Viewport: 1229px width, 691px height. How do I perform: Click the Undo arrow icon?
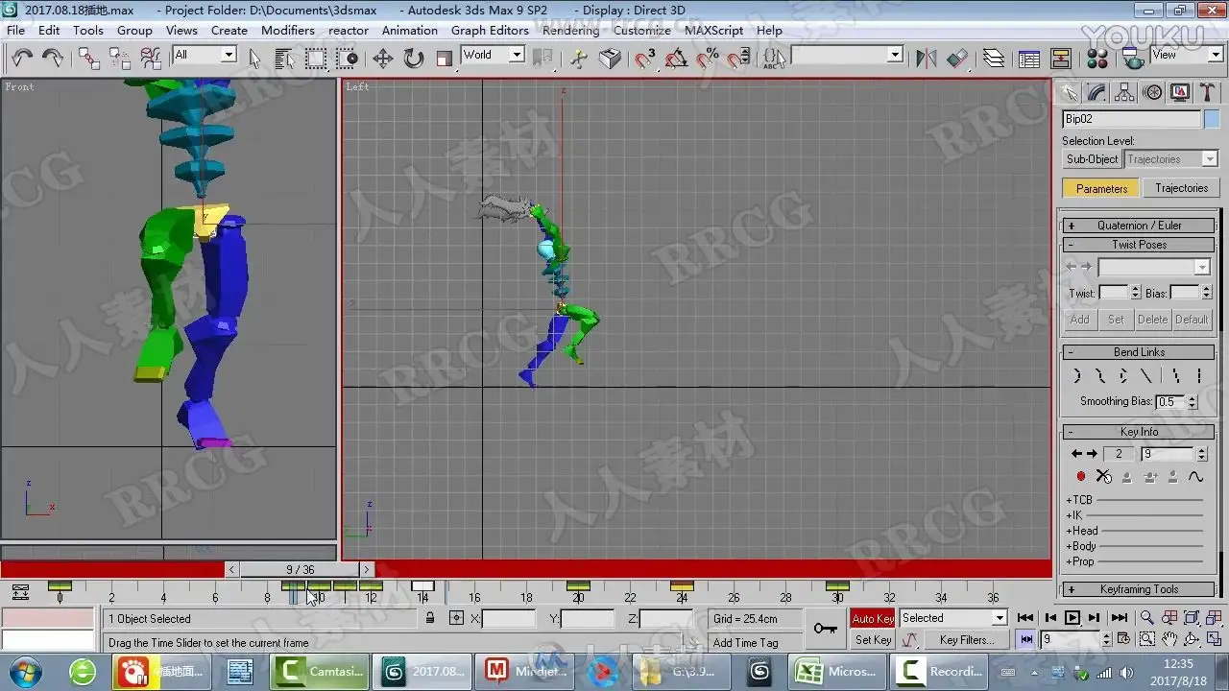(22, 59)
